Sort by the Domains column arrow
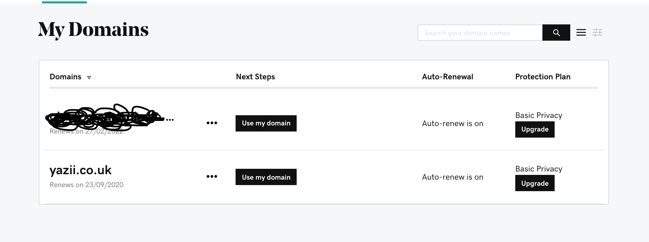Image resolution: width=649 pixels, height=242 pixels. (x=89, y=78)
